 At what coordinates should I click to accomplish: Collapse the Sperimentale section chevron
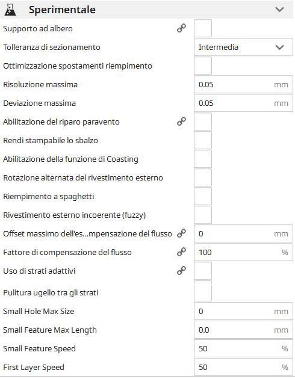(279, 10)
